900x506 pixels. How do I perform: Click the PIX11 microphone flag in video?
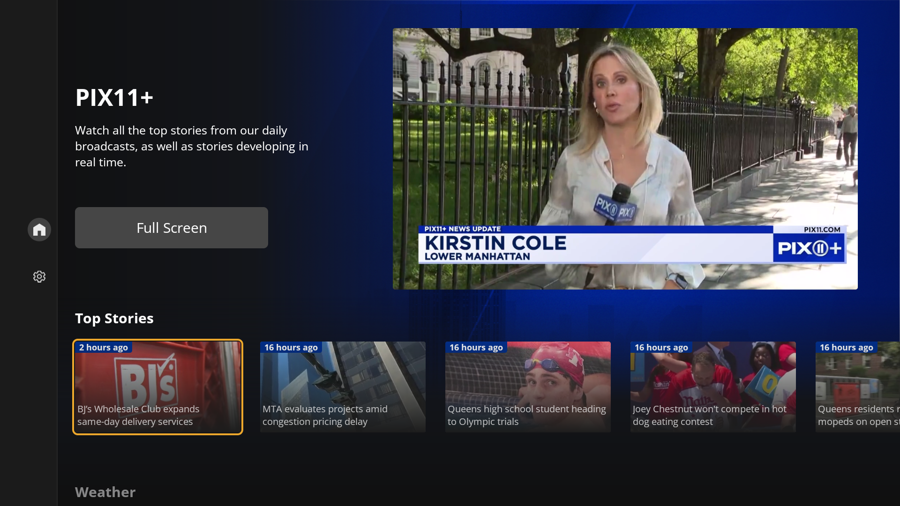(614, 208)
